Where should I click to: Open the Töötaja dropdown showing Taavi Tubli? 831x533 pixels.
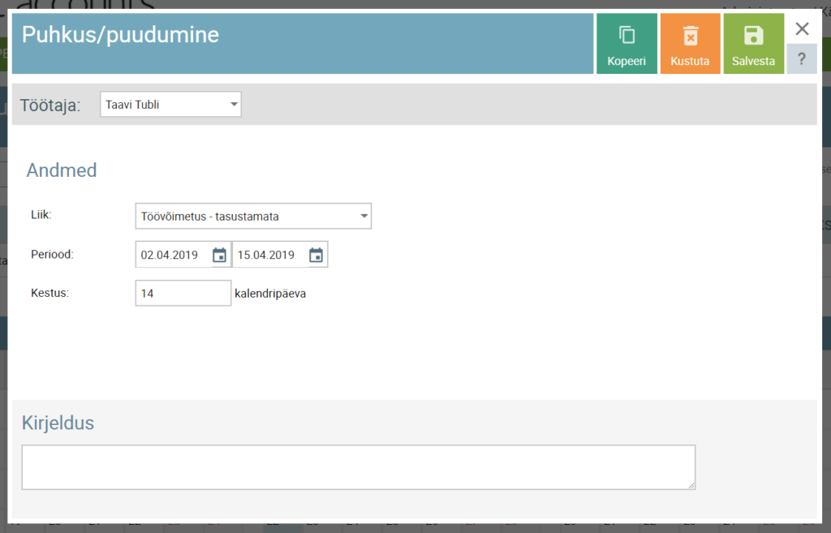coord(170,105)
